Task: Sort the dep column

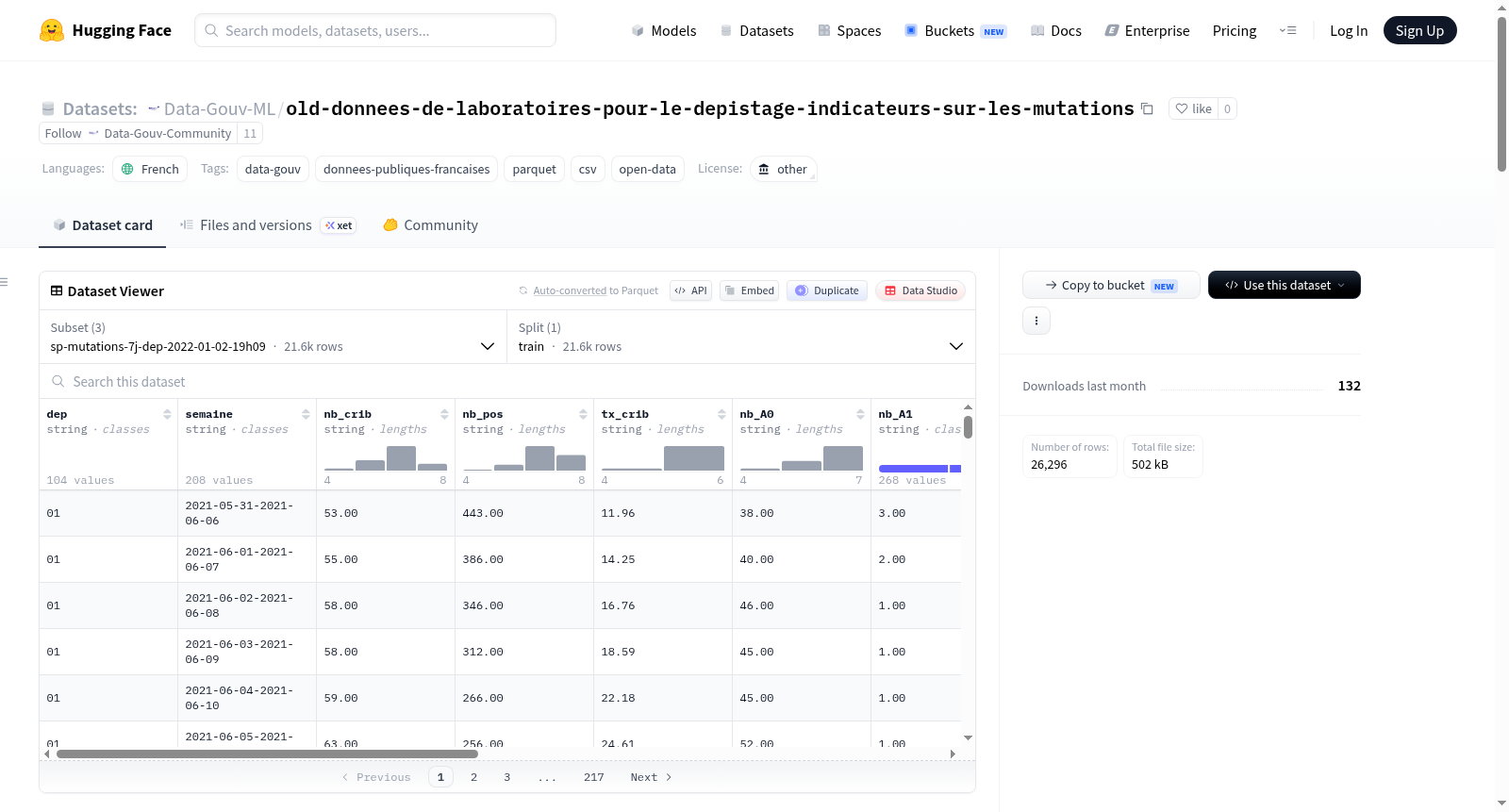Action: click(167, 414)
